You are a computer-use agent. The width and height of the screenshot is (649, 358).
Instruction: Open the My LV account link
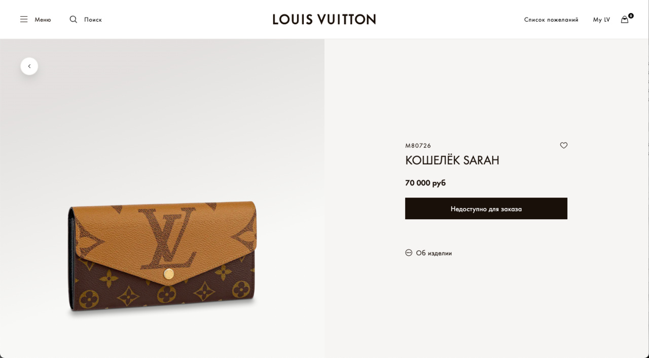[601, 20]
